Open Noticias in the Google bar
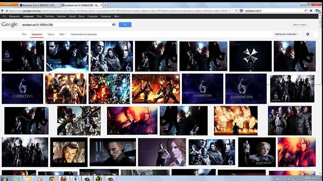The width and height of the screenshot is (323, 181). pyautogui.click(x=62, y=16)
